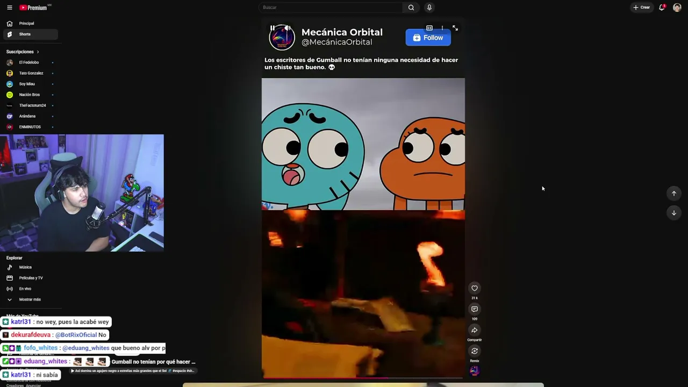
Task: Open El Fedelobo subscription channel
Action: click(30, 62)
